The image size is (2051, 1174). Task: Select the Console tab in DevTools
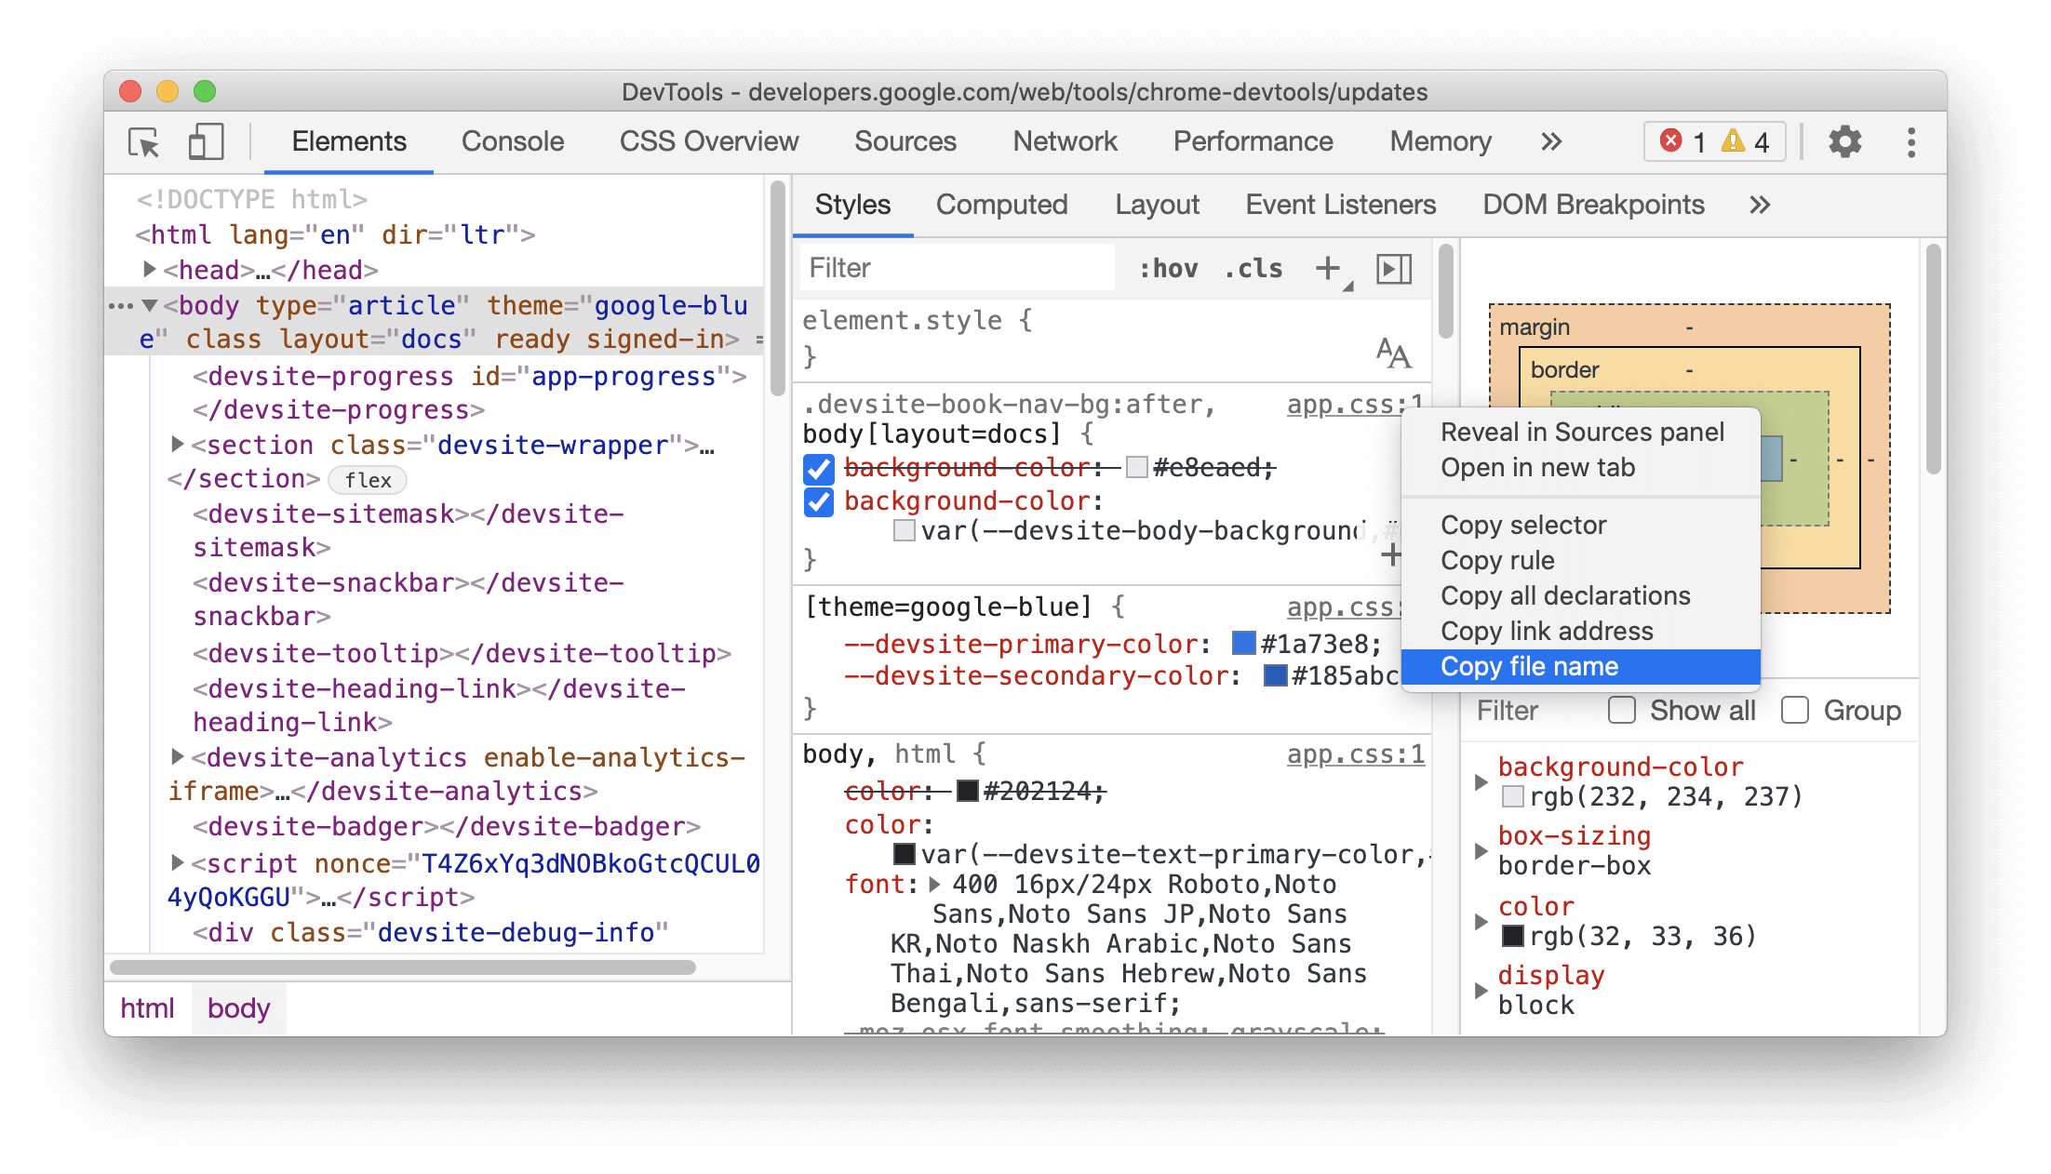coord(510,142)
